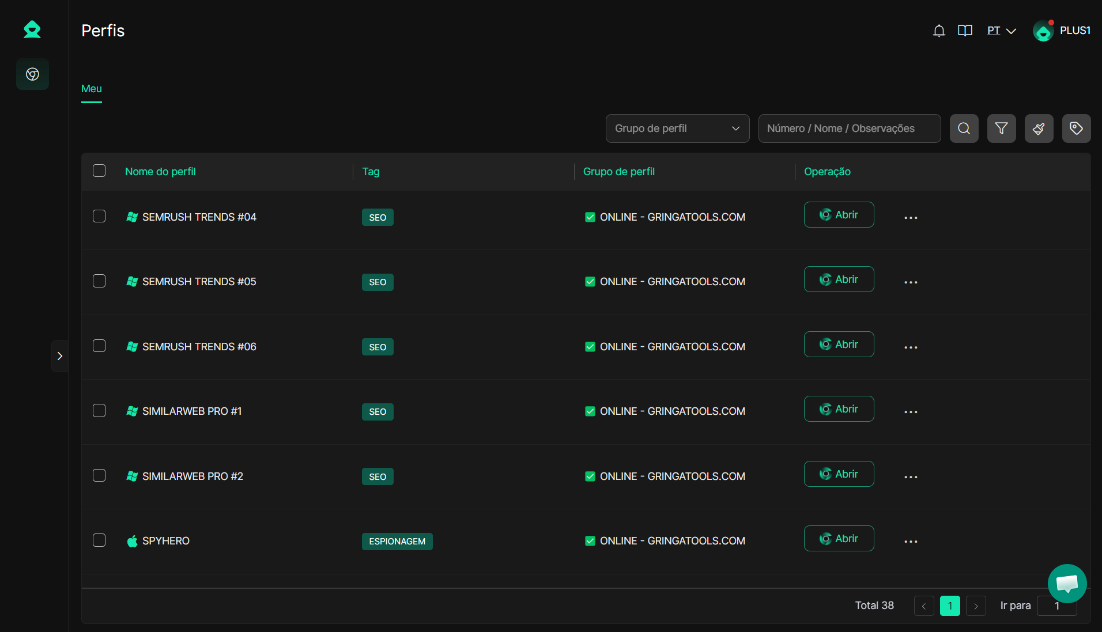
Task: Click ONLINE - GRINGATOOLS.COM in SEMRUSH TRENDS #04 row
Action: click(673, 217)
